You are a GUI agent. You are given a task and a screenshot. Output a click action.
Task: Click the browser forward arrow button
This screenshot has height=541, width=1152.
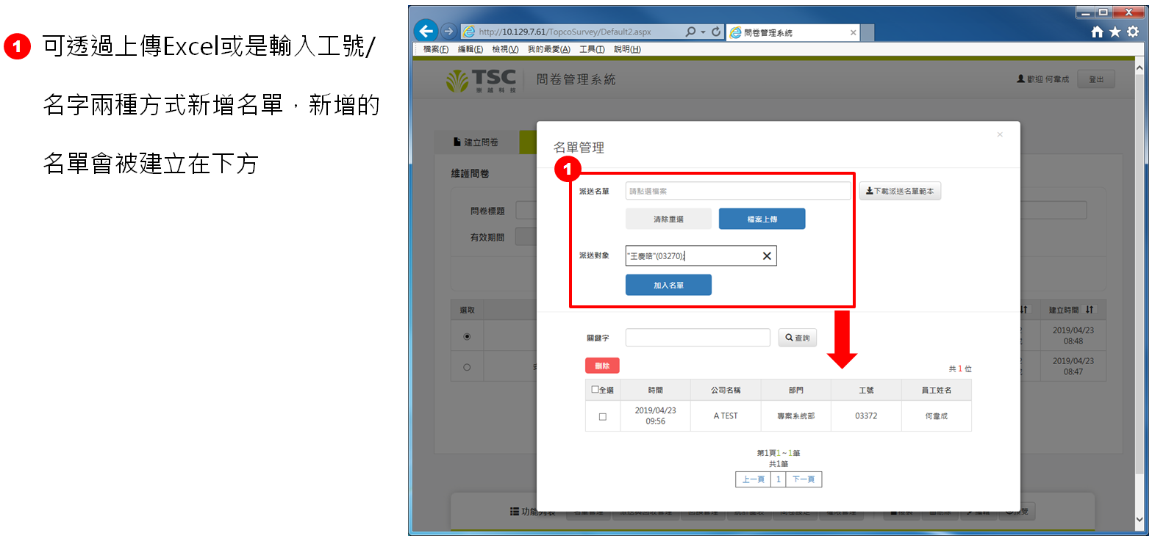pyautogui.click(x=448, y=32)
